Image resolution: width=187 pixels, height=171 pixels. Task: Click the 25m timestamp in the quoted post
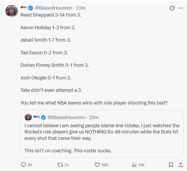(94, 117)
